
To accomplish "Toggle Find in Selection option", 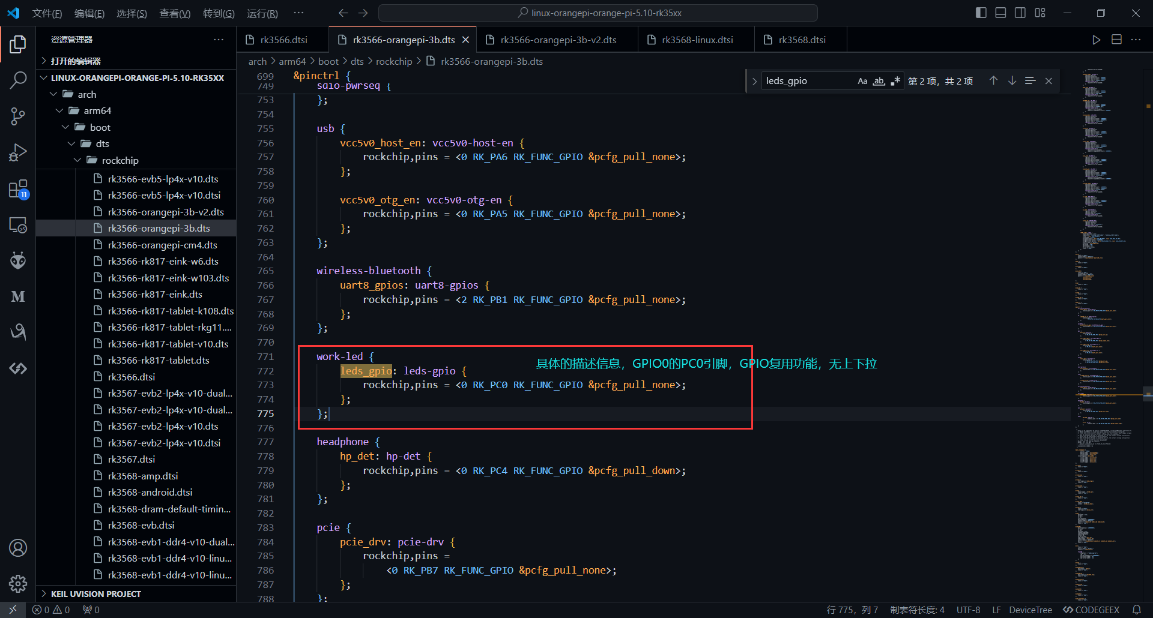I will click(x=1030, y=80).
